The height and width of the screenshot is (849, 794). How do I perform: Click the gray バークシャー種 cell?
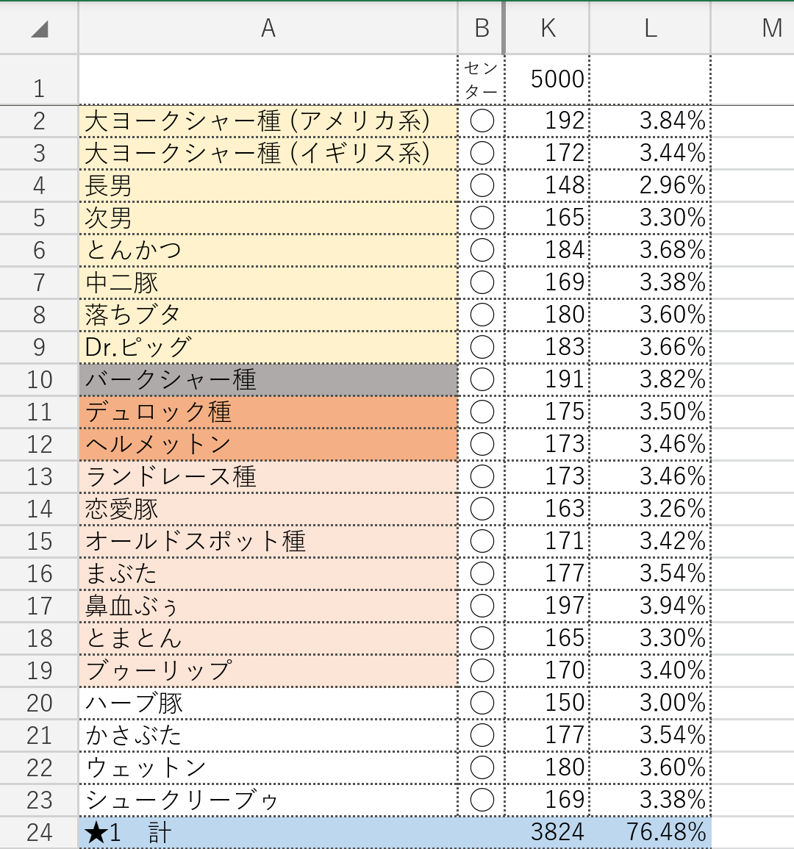pos(268,379)
